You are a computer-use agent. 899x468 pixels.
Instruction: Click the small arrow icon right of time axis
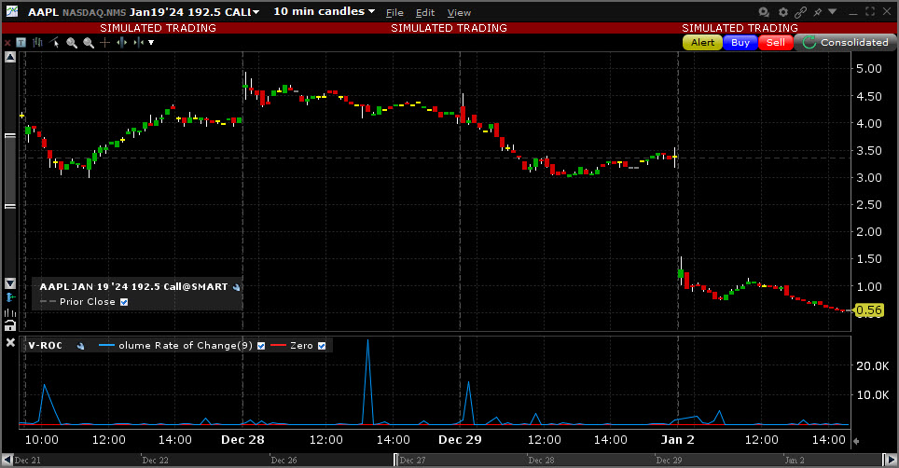coord(857,441)
